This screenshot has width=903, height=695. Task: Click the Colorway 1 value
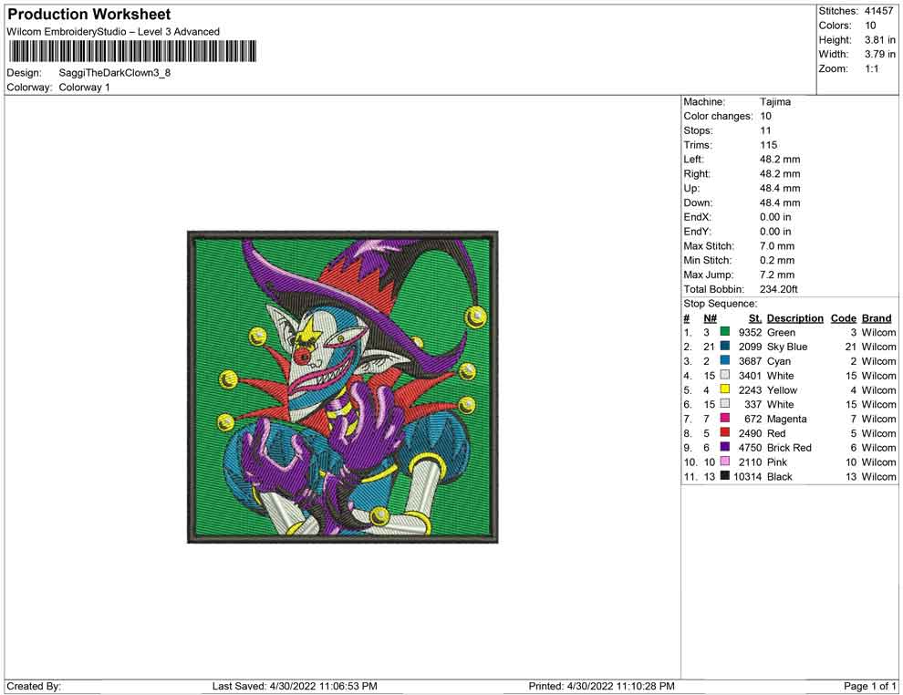click(84, 88)
